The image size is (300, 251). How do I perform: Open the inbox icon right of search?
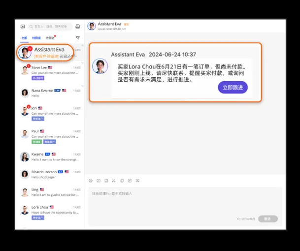coord(77,27)
